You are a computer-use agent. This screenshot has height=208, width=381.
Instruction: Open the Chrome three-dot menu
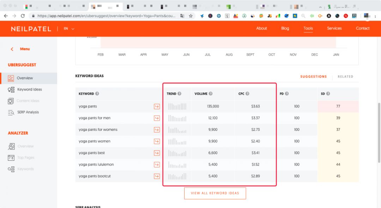click(375, 16)
